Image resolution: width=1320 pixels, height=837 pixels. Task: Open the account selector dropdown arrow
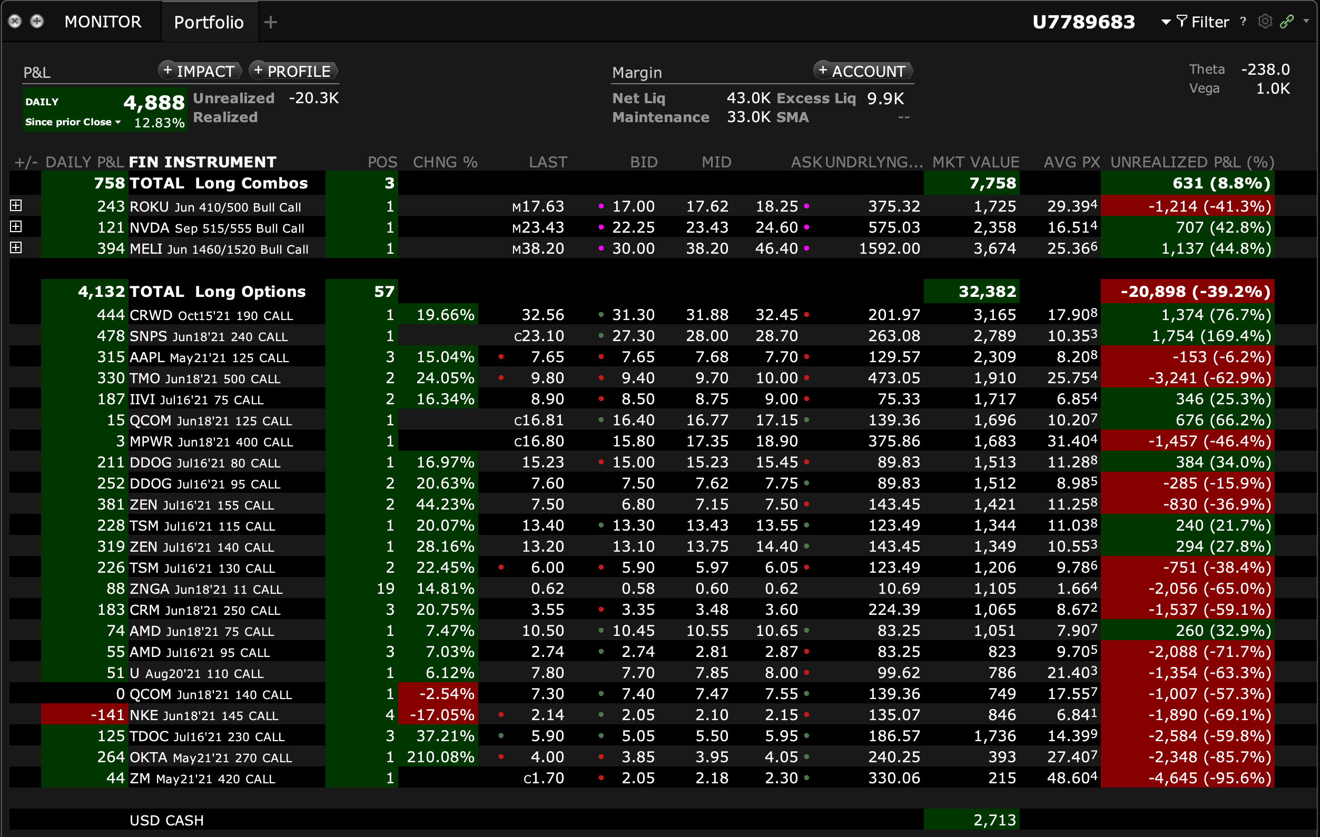1166,22
